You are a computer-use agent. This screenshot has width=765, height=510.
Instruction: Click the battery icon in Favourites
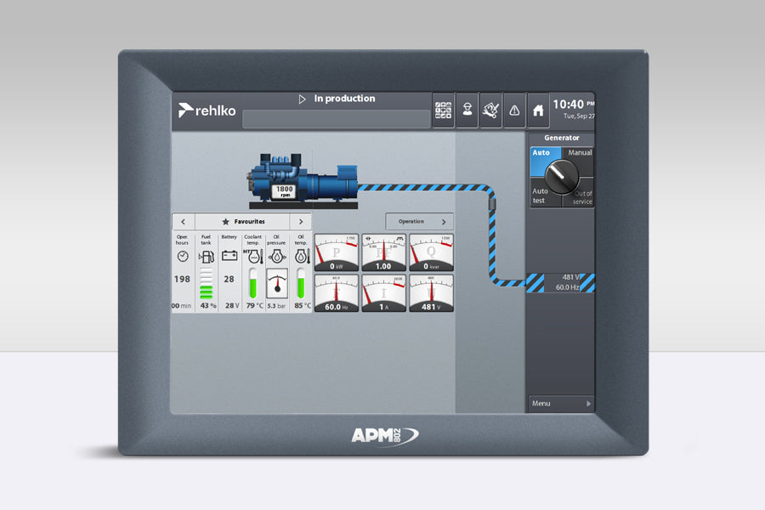pos(229,255)
